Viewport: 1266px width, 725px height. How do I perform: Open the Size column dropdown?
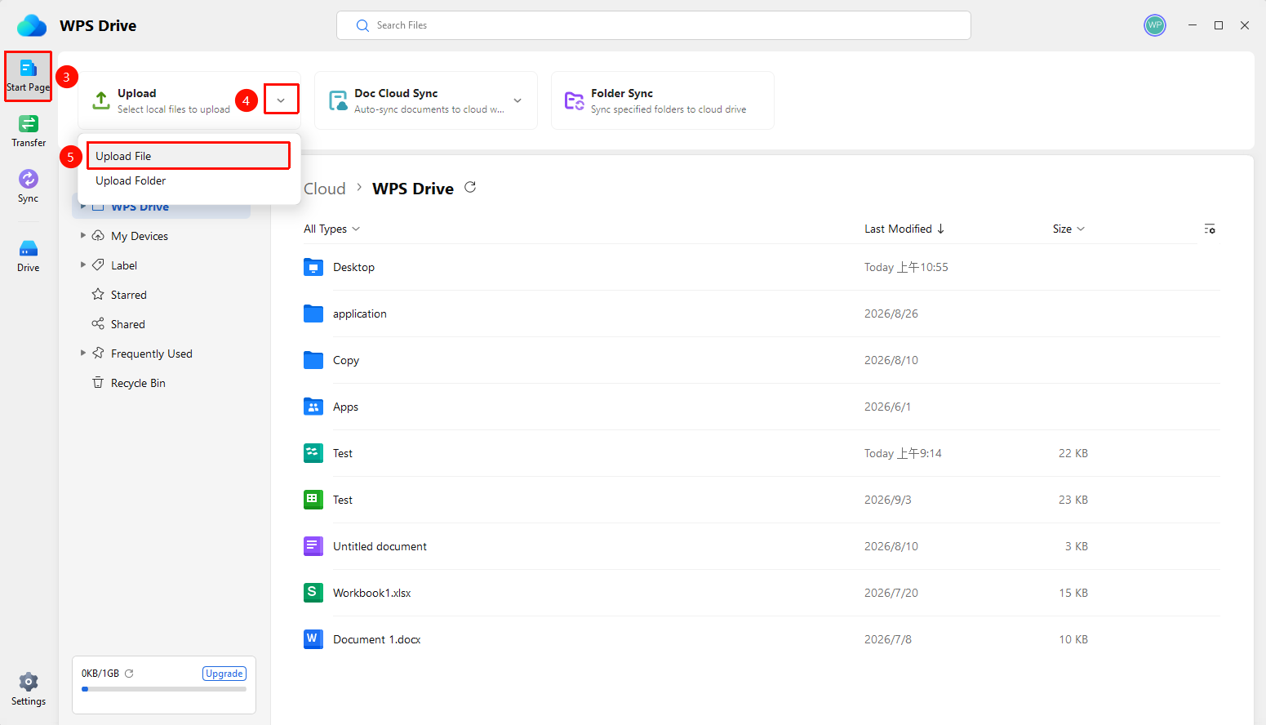1068,229
